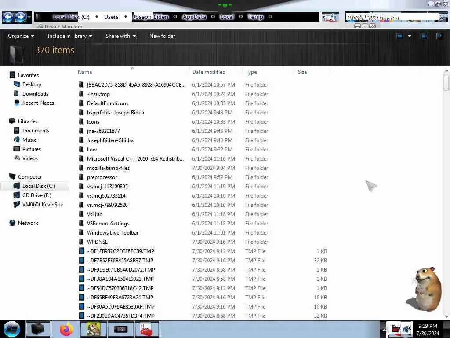Open Pictures library
450x338 pixels.
[32, 149]
